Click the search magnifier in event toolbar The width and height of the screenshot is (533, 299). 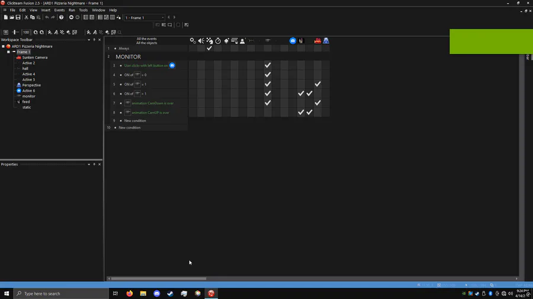pos(120,32)
